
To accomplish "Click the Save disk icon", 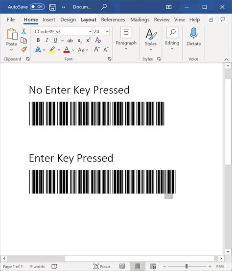I will 52,7.
